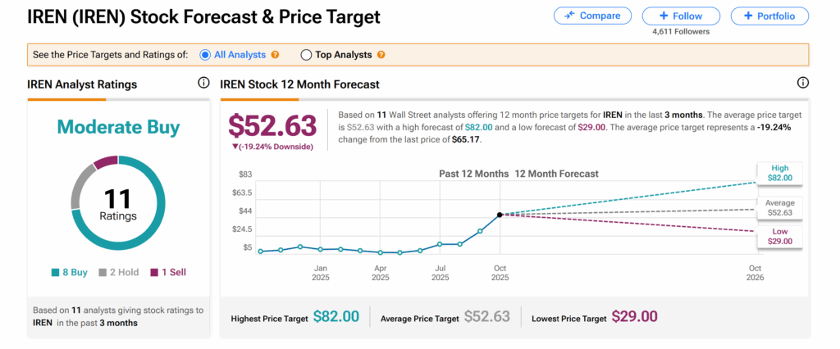840x349 pixels.
Task: Click the Oct 2025 black chart point
Action: tap(500, 215)
